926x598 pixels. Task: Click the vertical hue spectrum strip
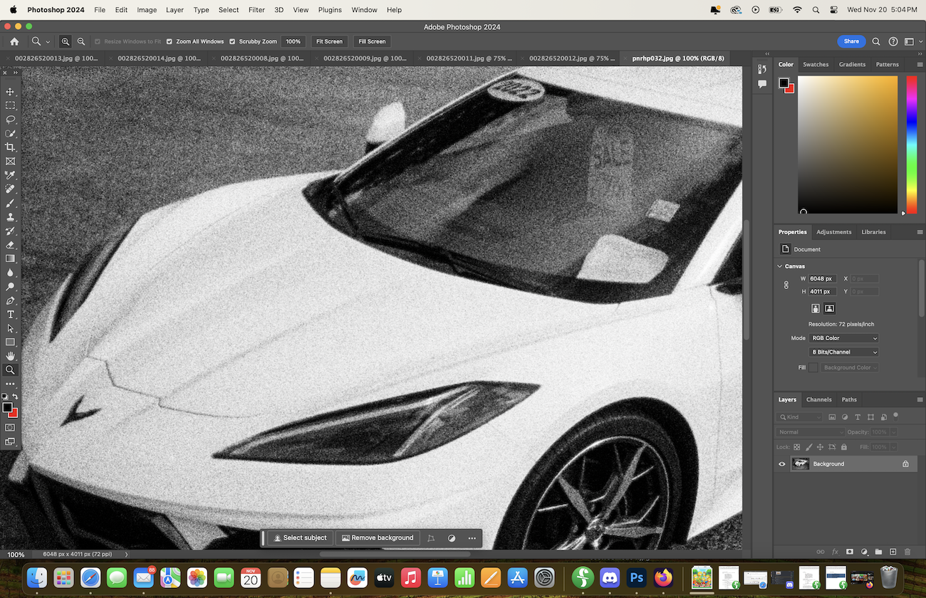[x=911, y=144]
